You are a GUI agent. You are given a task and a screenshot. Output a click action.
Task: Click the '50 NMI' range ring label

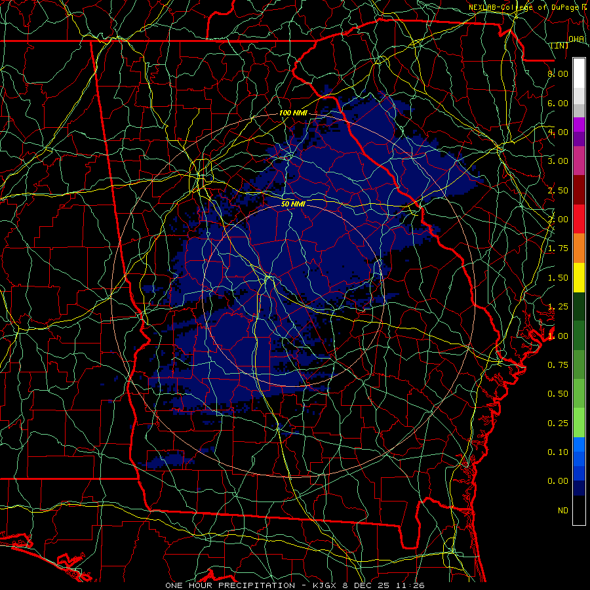click(x=293, y=204)
